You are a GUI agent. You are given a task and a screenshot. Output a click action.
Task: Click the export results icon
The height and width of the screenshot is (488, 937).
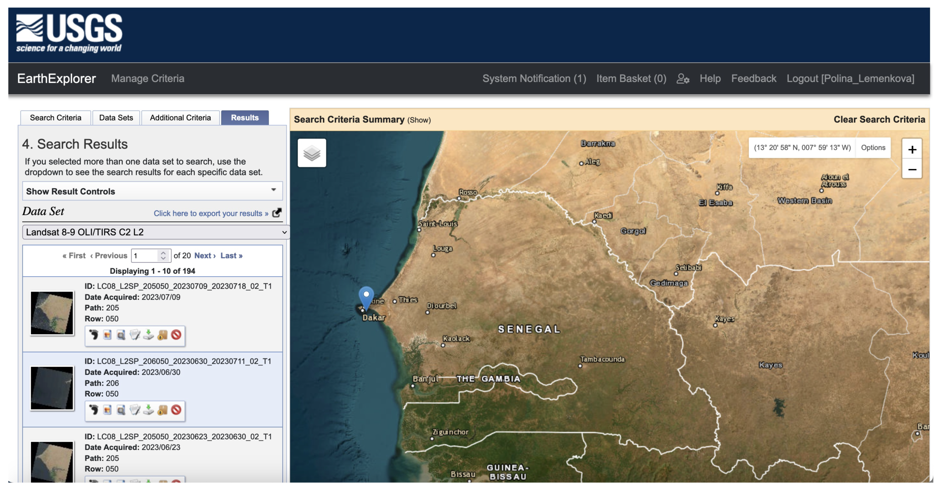tap(277, 213)
